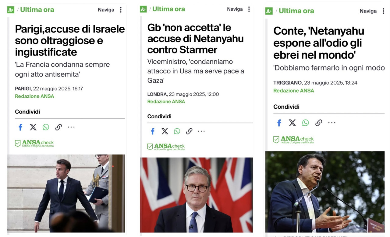
Task: Open the Starmer photo with UK flags
Action: (x=196, y=195)
